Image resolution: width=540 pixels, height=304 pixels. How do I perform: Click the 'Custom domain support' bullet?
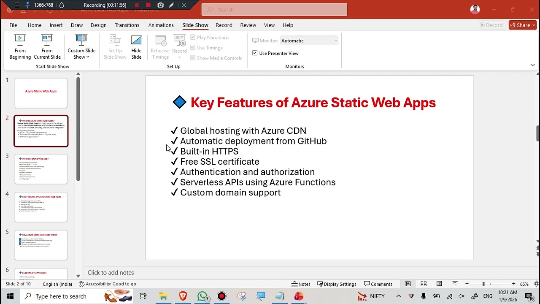(x=230, y=193)
